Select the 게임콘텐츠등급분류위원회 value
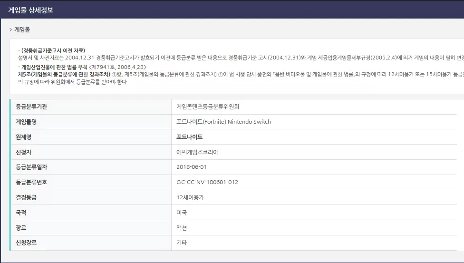 208,107
